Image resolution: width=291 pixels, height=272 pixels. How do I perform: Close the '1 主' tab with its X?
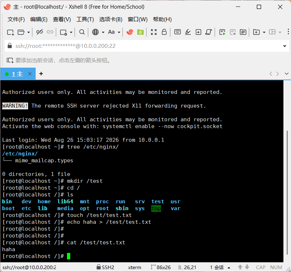pyautogui.click(x=30, y=74)
